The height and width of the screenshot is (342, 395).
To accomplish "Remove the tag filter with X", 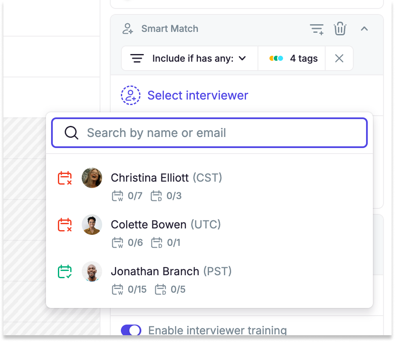I will (x=339, y=58).
